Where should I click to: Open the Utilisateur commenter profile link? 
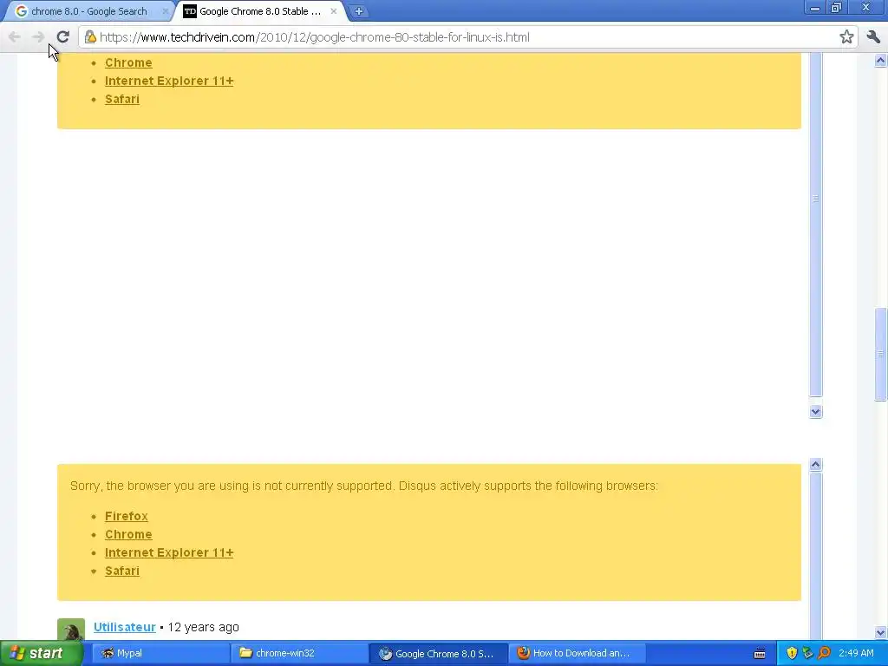coord(125,628)
